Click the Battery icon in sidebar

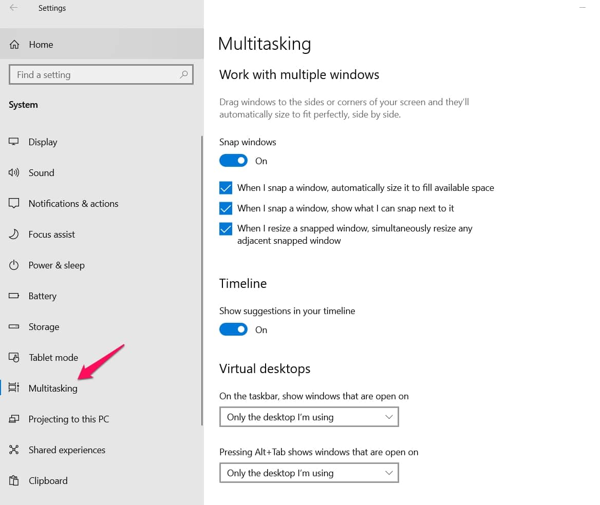14,296
